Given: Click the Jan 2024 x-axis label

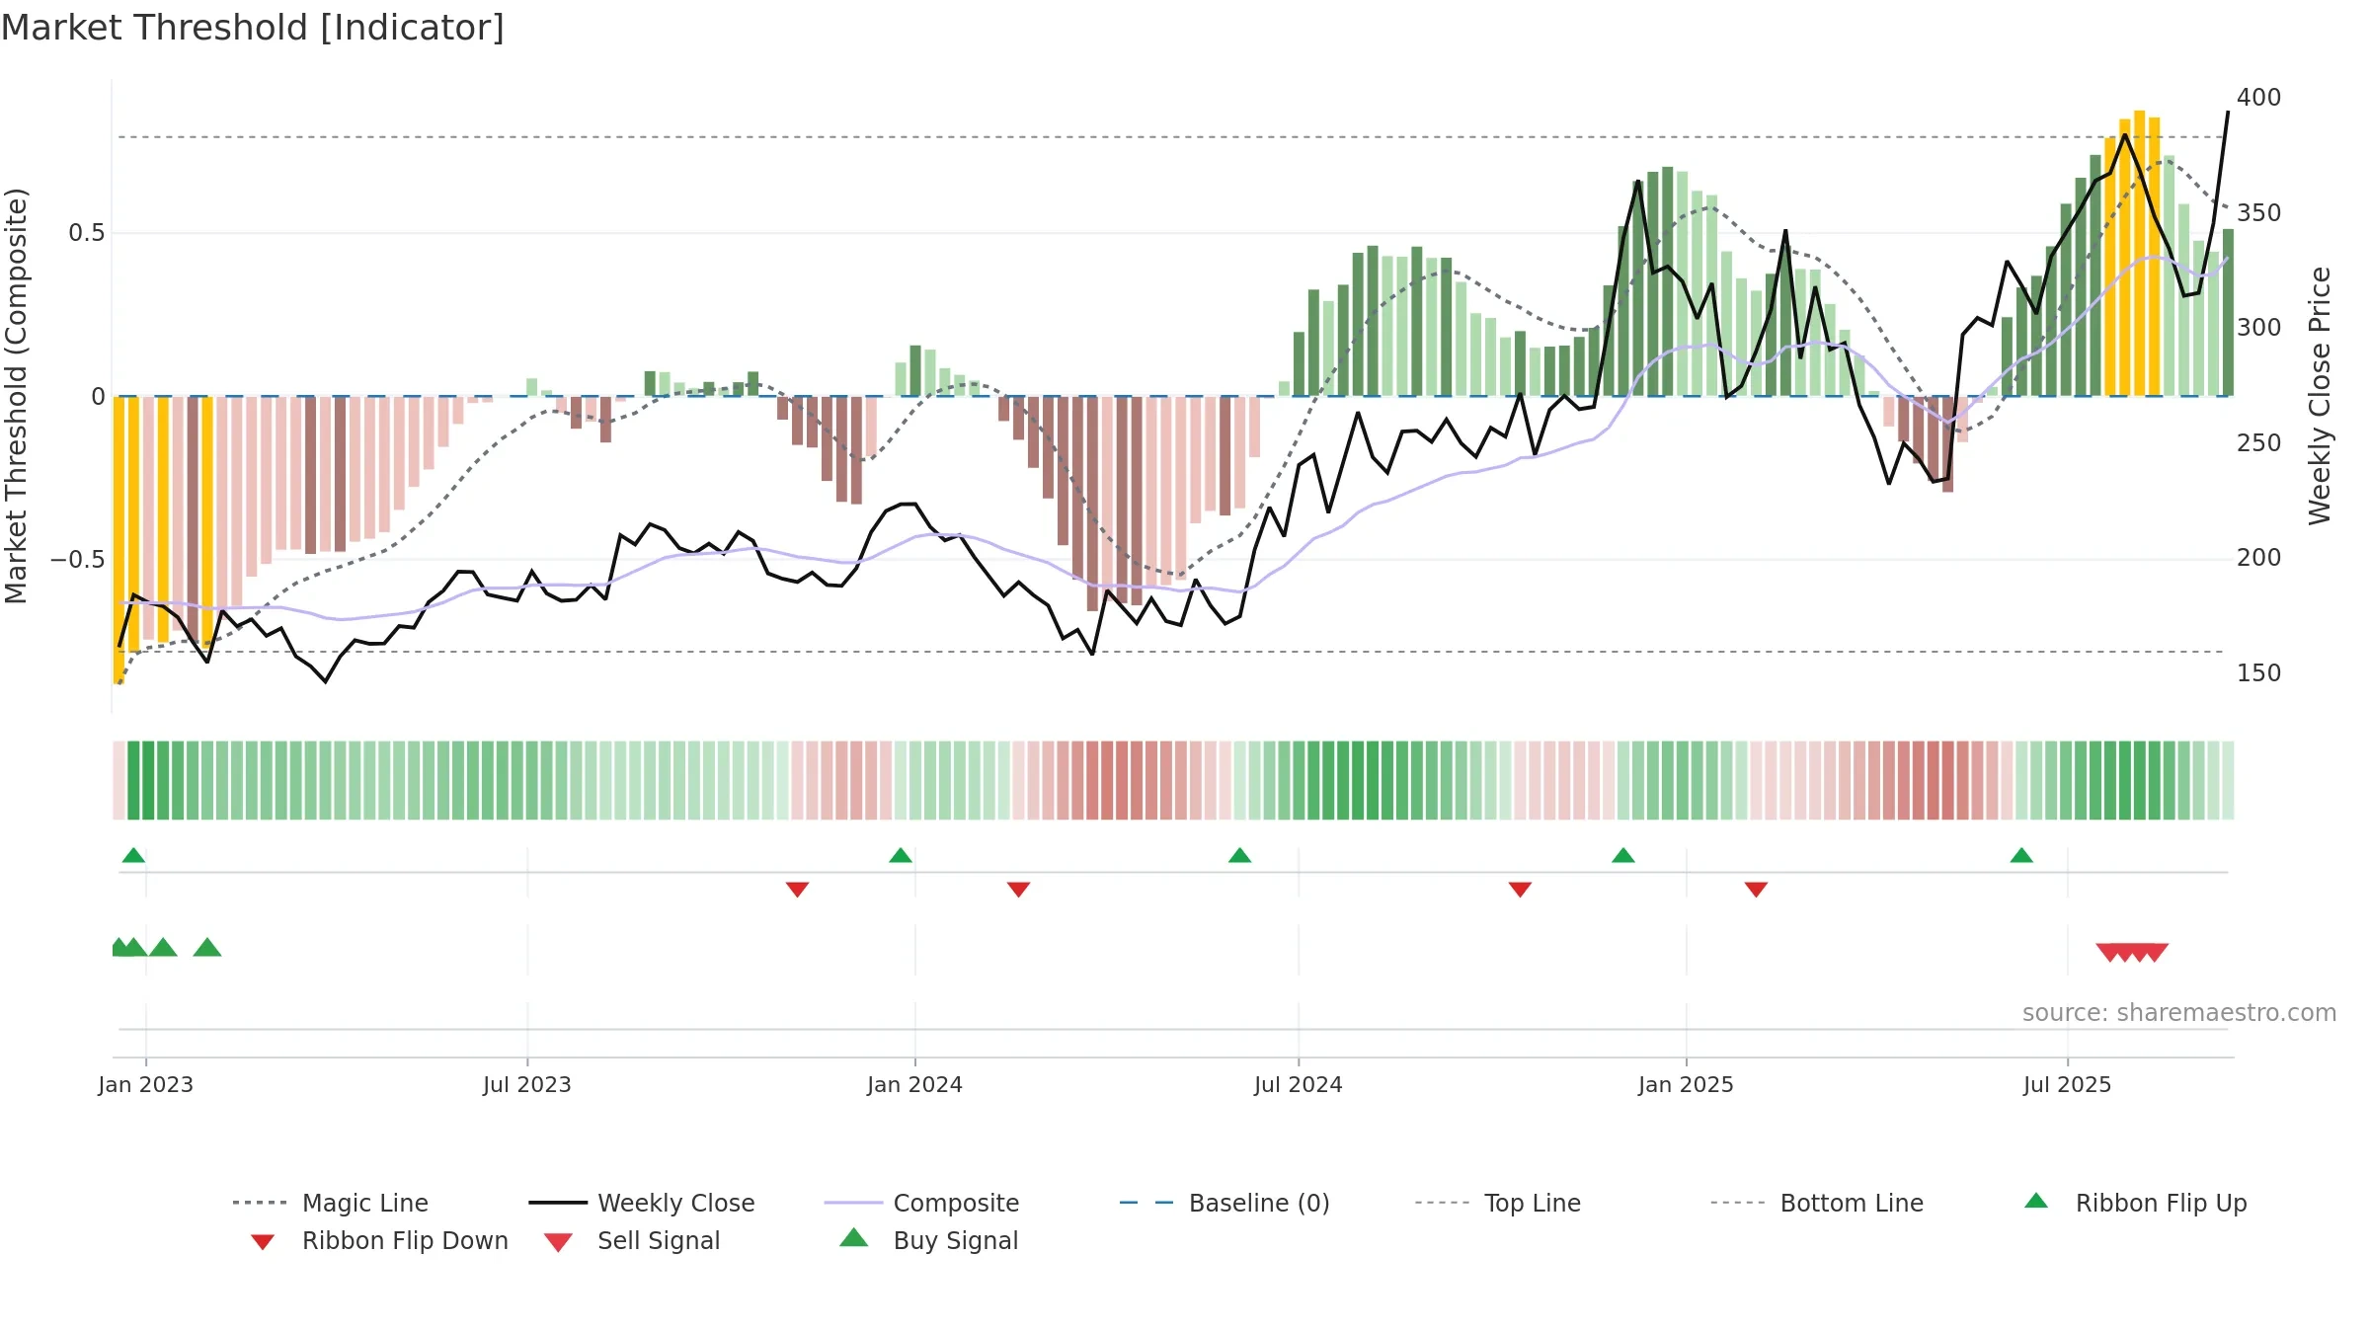Looking at the screenshot, I should tap(915, 1084).
